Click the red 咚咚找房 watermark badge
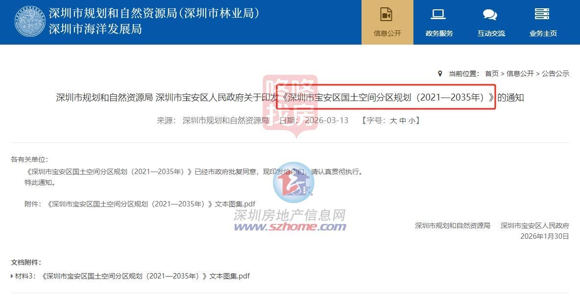This screenshot has height=304, width=580. click(x=290, y=105)
